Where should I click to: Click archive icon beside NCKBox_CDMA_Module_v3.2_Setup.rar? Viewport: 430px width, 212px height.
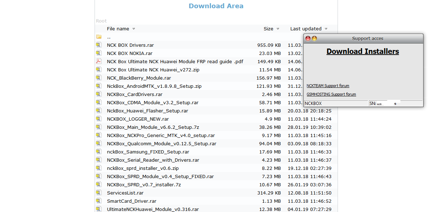(99, 102)
